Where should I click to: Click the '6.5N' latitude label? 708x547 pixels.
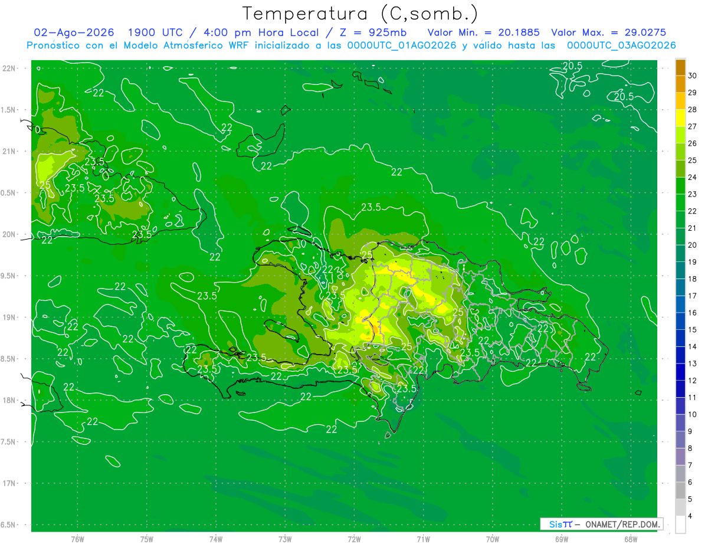click(x=9, y=525)
